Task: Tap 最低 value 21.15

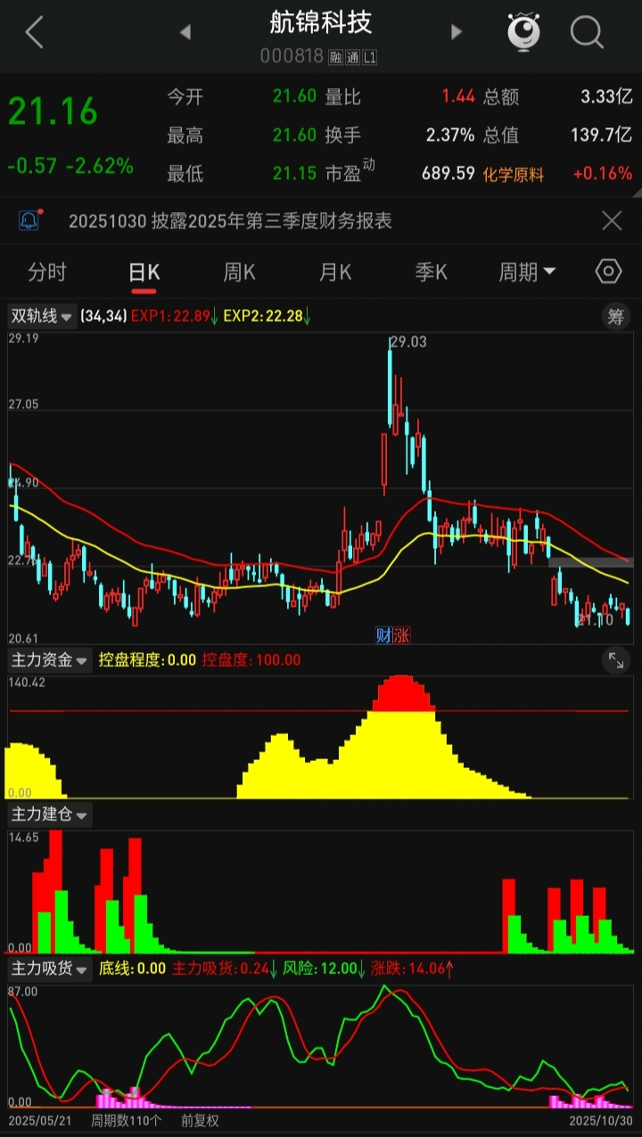Action: click(295, 174)
